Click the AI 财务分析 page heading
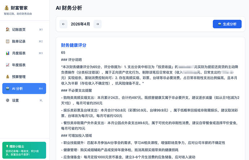 click(x=69, y=8)
